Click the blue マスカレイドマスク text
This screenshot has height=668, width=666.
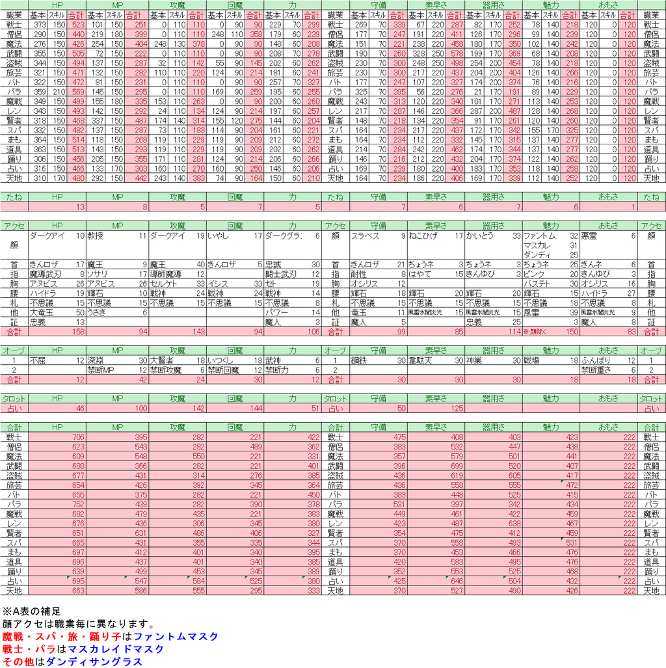point(116,649)
